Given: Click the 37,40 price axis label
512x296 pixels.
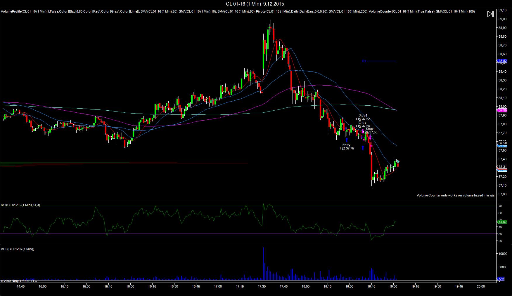Looking at the screenshot, I should coord(502,159).
